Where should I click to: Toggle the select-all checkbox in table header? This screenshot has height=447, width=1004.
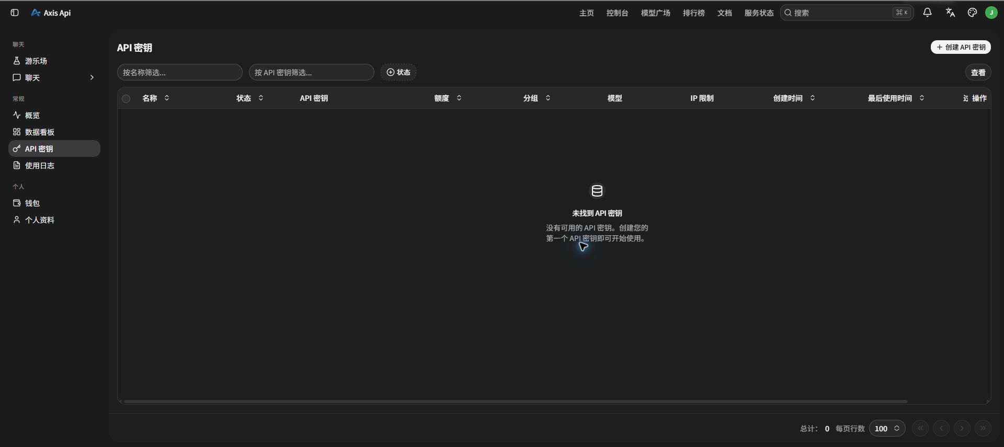(126, 98)
